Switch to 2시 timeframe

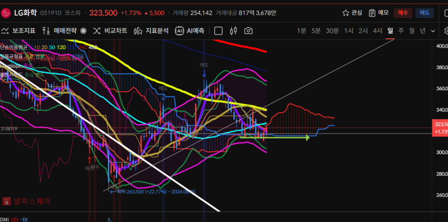click(x=363, y=31)
